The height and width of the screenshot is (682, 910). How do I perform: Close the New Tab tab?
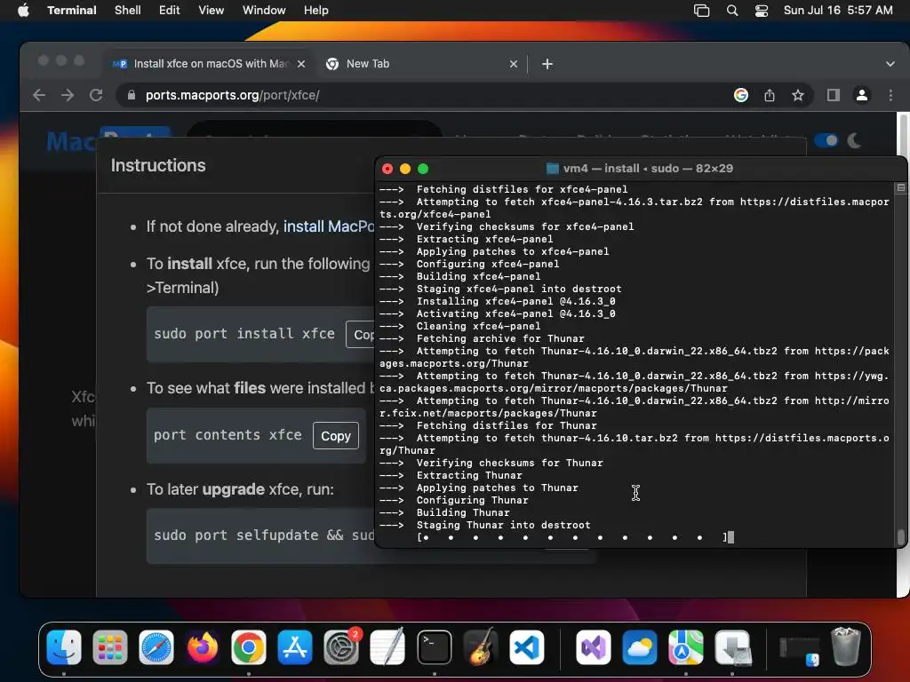(514, 64)
